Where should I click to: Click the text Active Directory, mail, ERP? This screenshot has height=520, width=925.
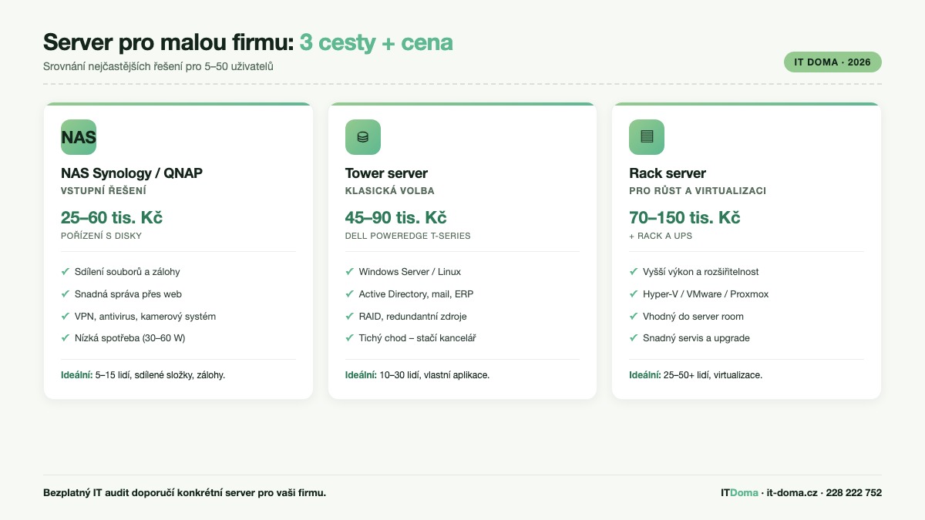tap(416, 294)
